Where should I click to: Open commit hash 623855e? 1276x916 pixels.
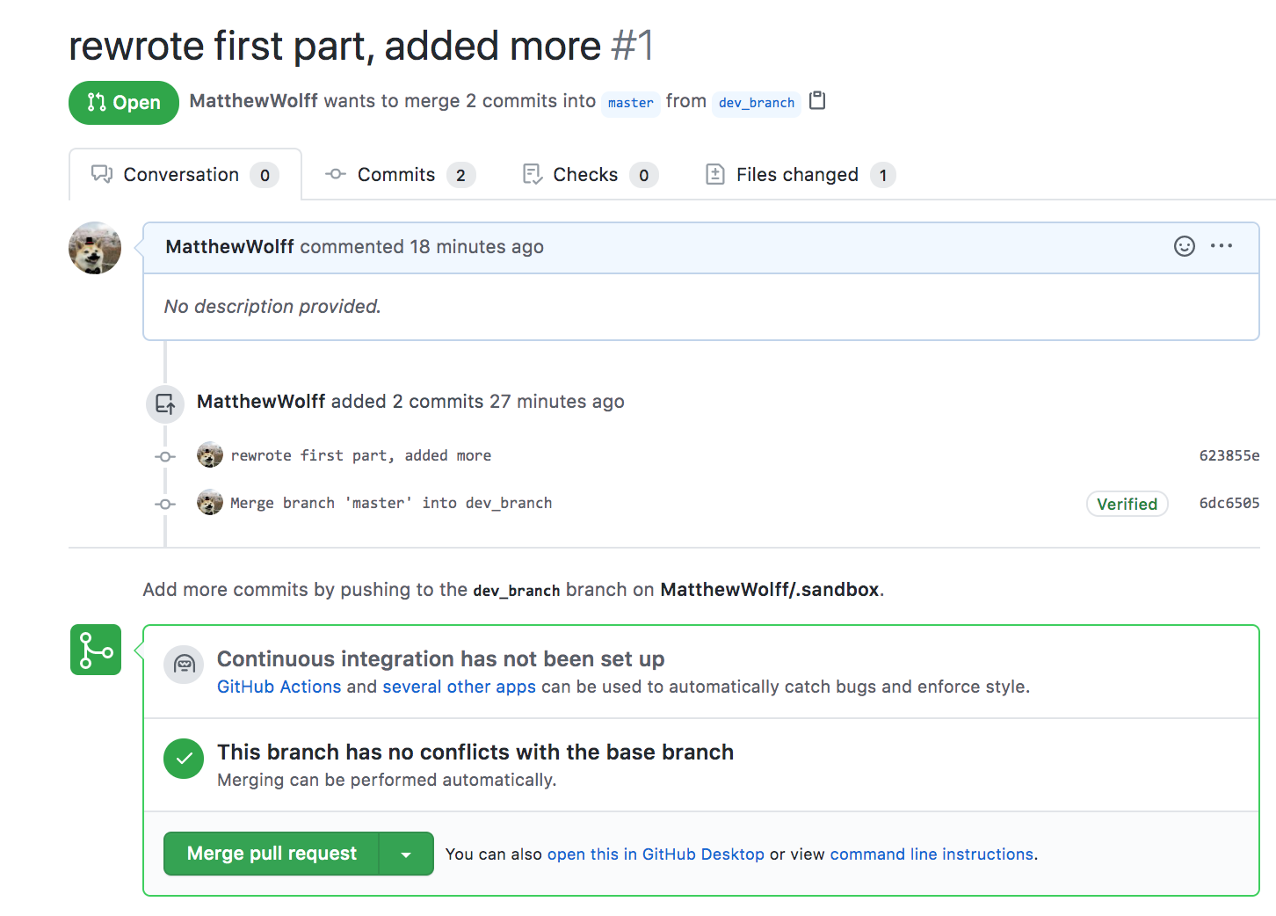[1229, 455]
